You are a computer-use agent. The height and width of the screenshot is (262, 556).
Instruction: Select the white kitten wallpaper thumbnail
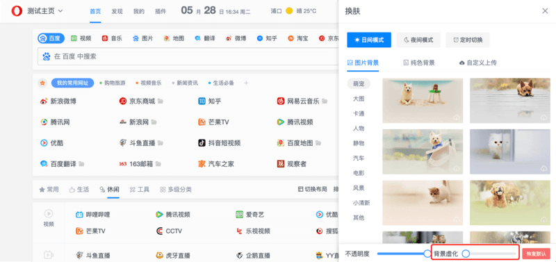(510, 152)
